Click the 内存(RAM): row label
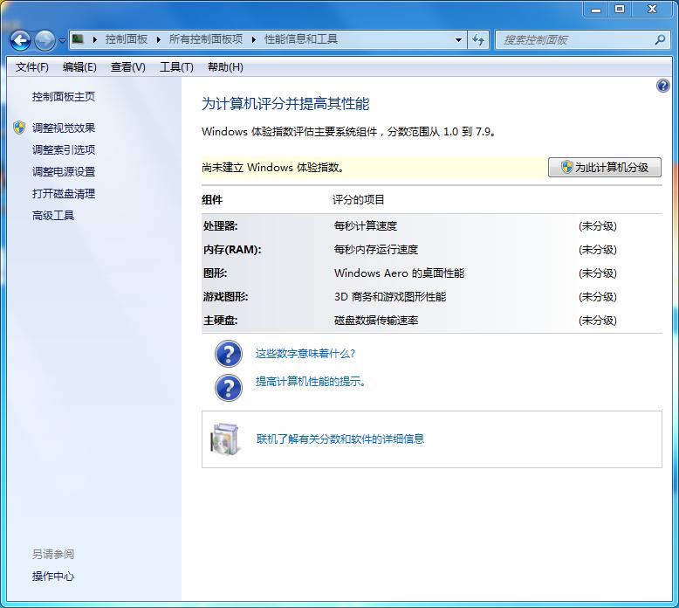Image resolution: width=679 pixels, height=608 pixels. [232, 250]
